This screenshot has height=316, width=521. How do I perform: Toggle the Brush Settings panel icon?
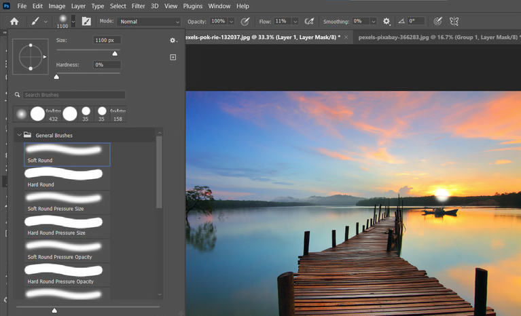[86, 22]
